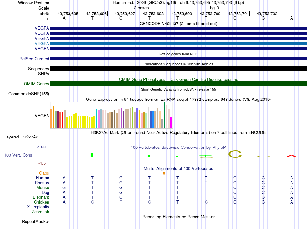Open the RefSeq Curated track label
The width and height of the screenshot is (307, 229).
[34, 59]
